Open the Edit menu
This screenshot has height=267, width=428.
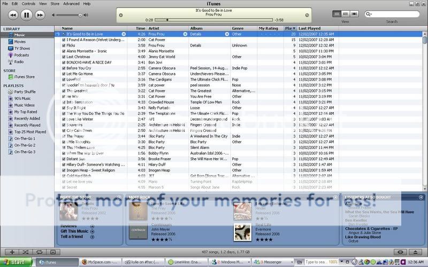[15, 4]
